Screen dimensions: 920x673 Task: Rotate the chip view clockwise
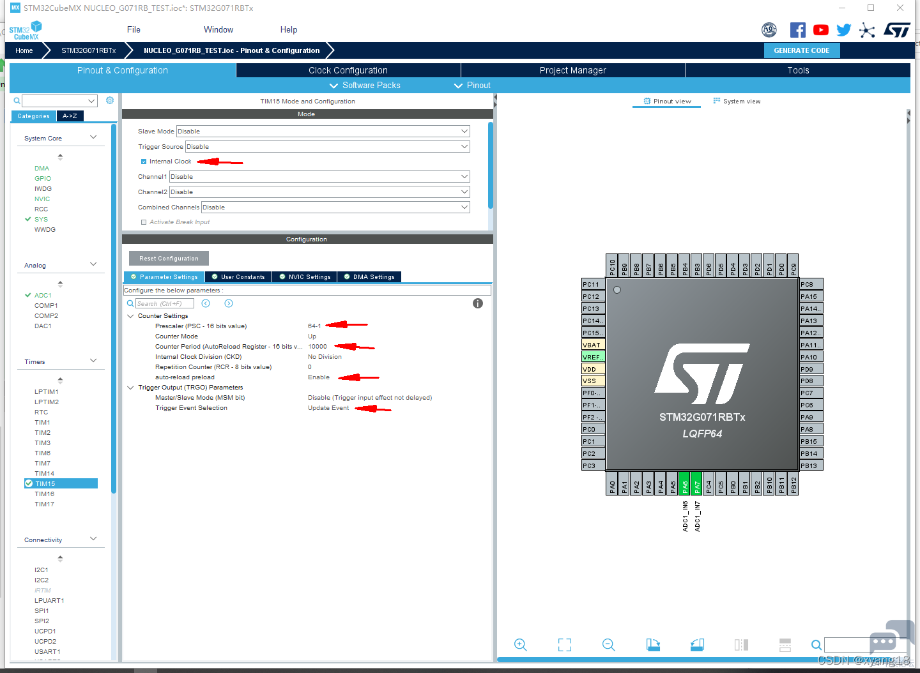pyautogui.click(x=653, y=645)
